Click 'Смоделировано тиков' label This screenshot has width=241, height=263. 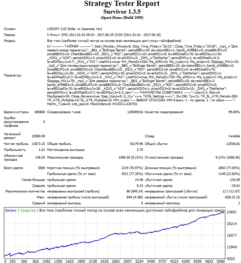click(x=64, y=112)
